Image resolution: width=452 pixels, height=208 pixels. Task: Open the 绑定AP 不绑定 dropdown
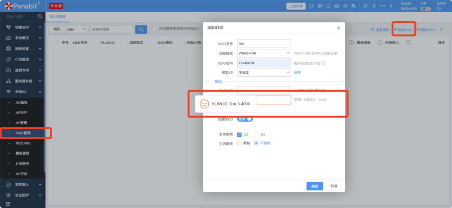point(264,73)
